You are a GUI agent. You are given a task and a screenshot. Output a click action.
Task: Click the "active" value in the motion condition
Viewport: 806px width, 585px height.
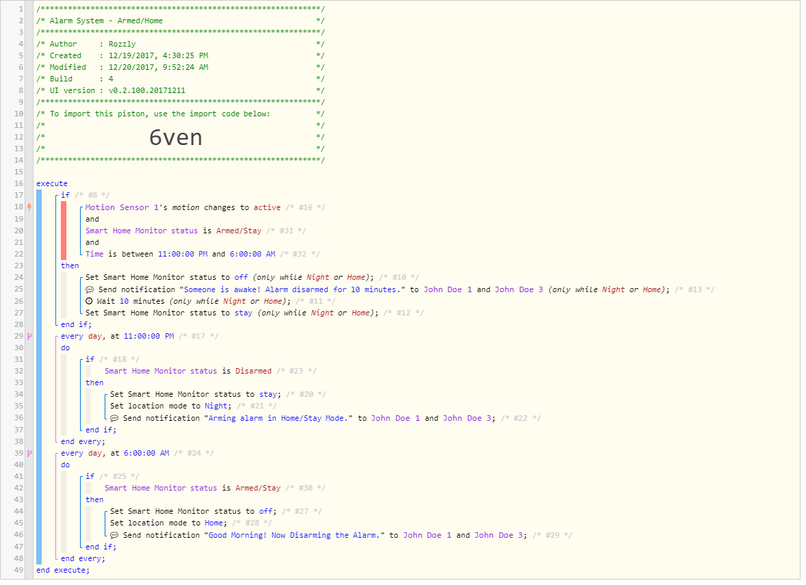[268, 208]
